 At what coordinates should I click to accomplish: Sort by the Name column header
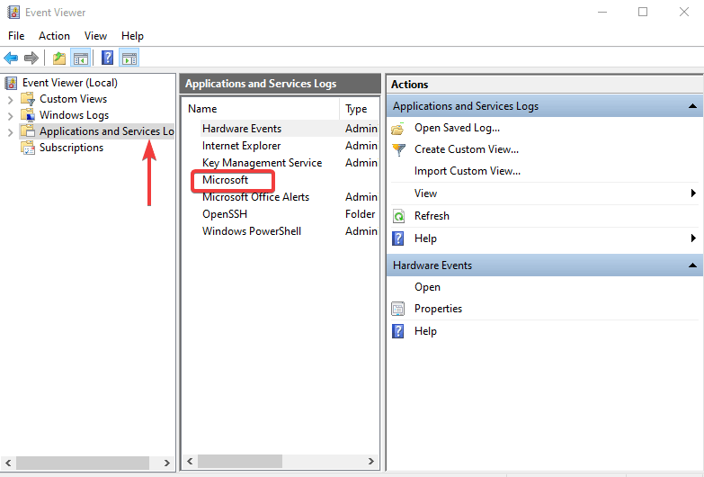(262, 109)
